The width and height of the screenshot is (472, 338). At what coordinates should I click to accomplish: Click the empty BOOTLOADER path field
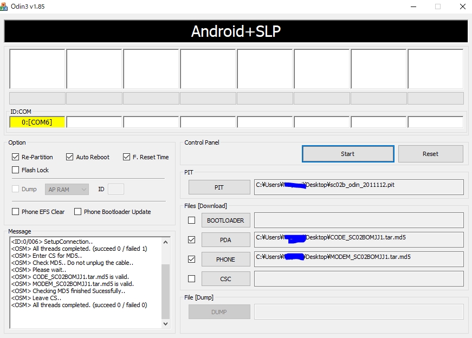point(359,220)
